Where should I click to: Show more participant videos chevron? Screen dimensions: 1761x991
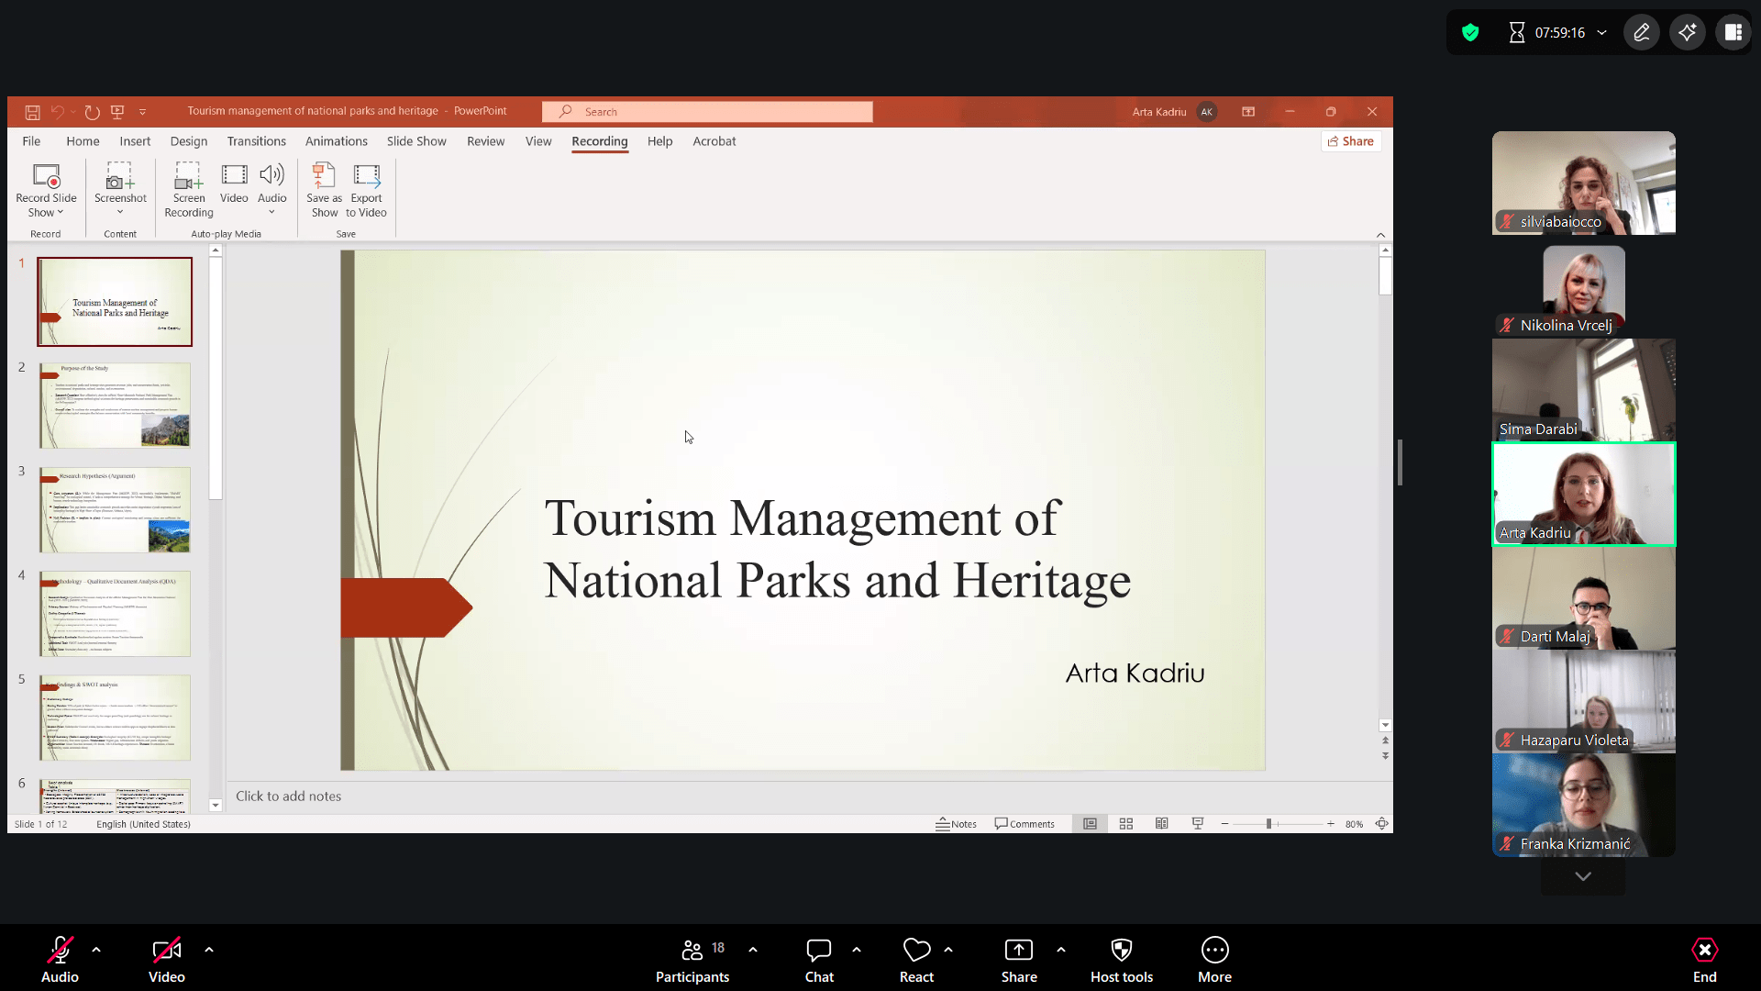click(1582, 876)
